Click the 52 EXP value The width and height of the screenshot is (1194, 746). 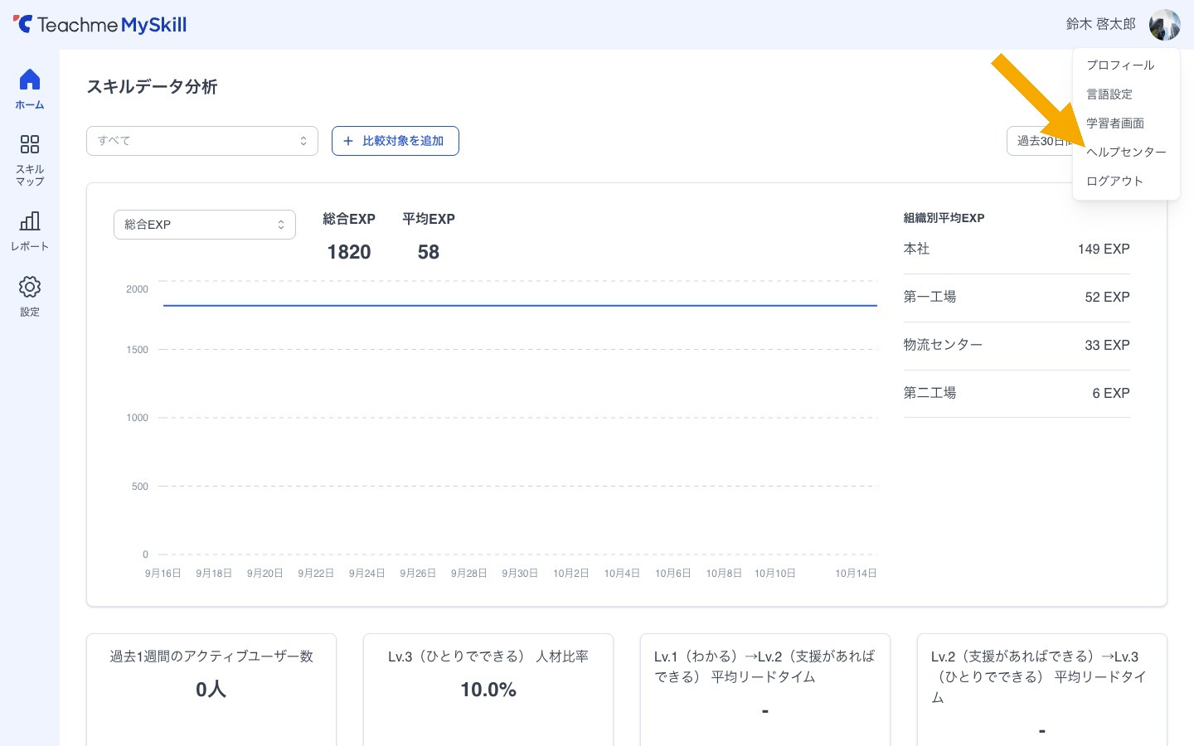tap(1107, 298)
